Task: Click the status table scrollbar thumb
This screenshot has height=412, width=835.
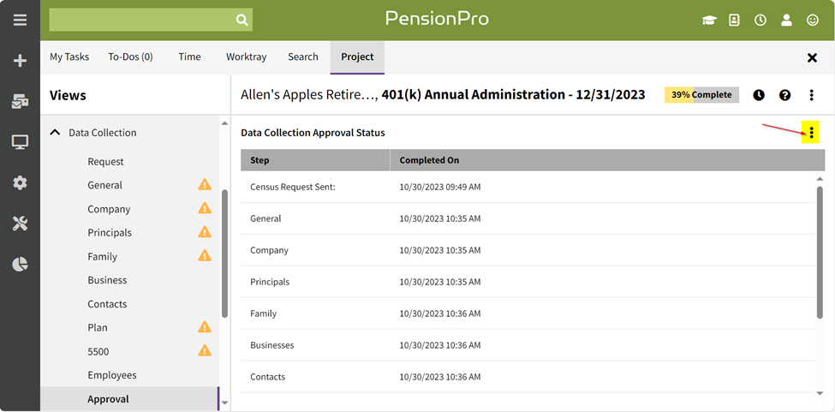Action: 820,253
